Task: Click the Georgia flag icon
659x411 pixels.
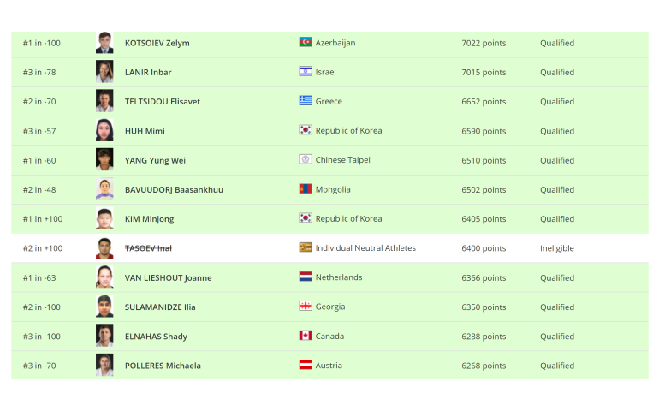Action: coord(306,307)
